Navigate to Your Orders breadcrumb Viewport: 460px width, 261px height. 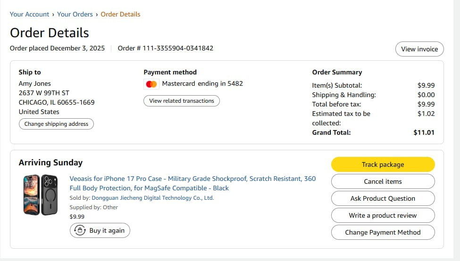pyautogui.click(x=75, y=14)
